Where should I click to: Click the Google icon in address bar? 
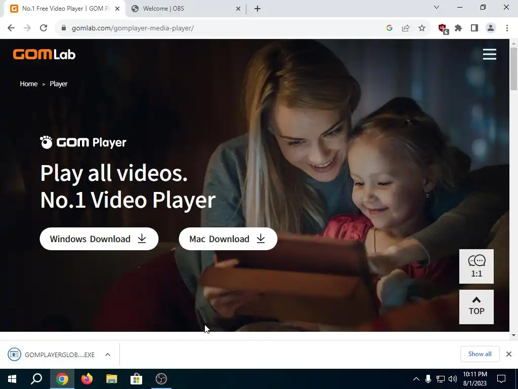389,28
